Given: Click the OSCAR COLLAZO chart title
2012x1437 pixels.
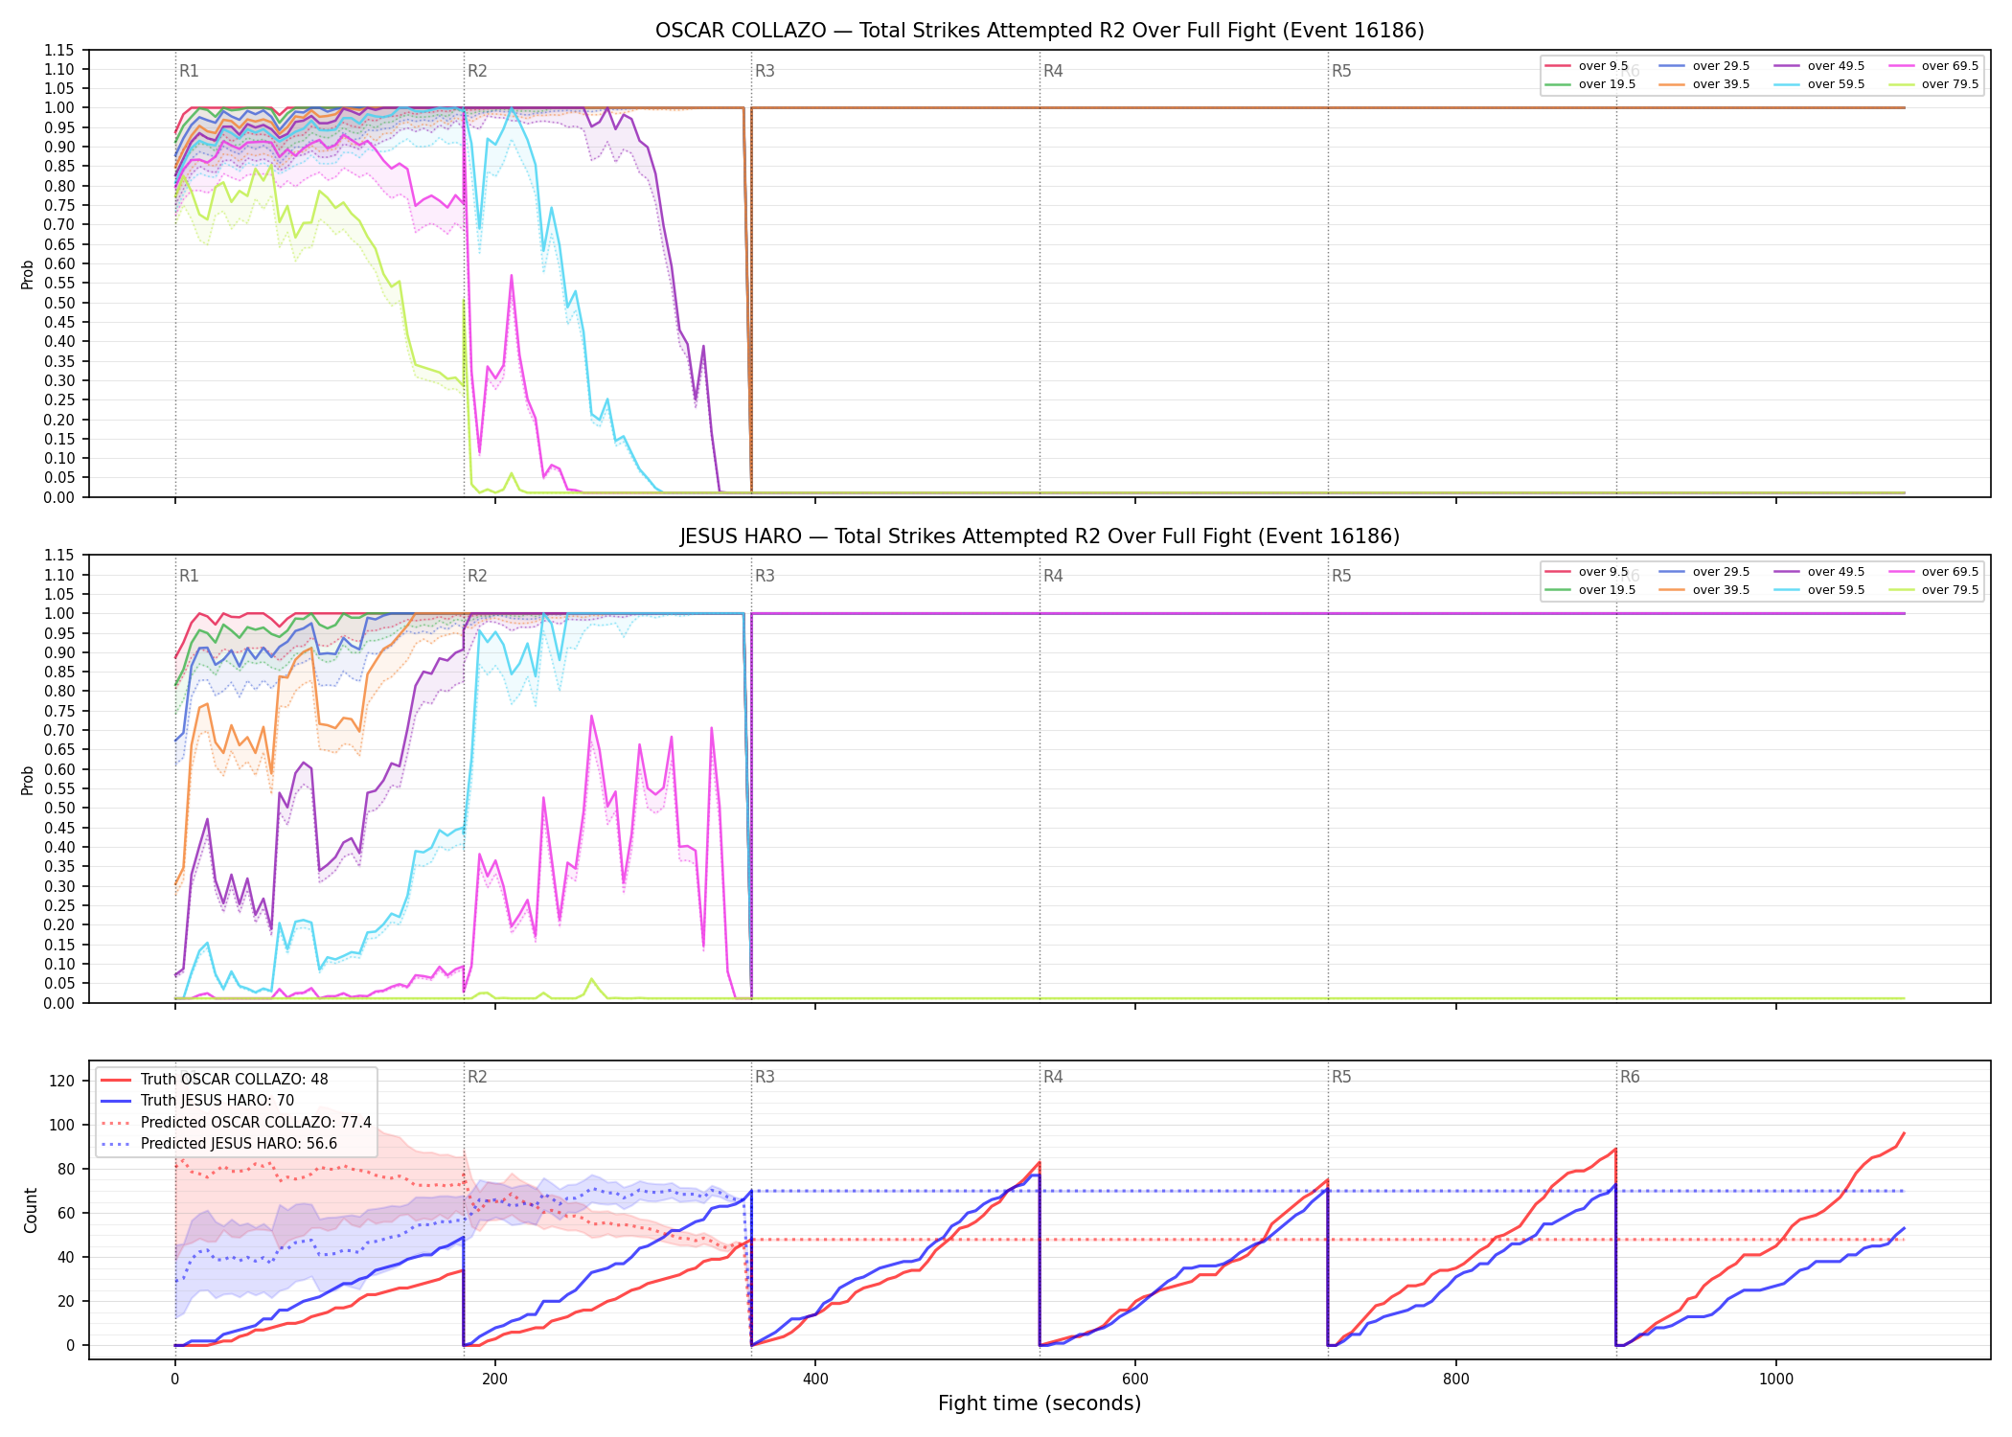Looking at the screenshot, I should (x=1040, y=31).
